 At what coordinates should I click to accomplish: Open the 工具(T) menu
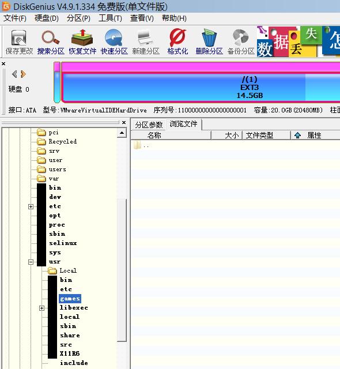coord(110,18)
